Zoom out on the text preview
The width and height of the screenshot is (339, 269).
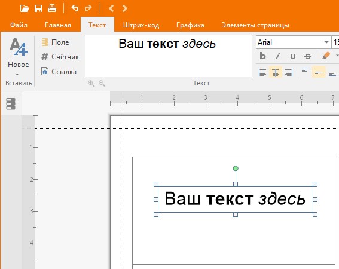(x=102, y=84)
